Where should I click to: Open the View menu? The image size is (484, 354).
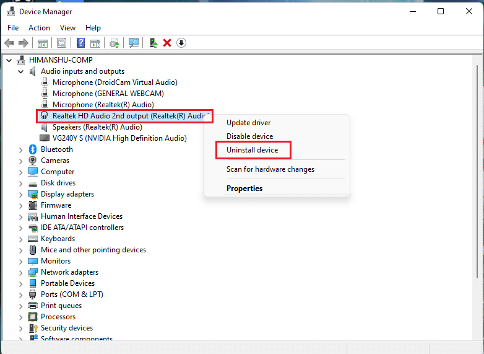(x=67, y=28)
